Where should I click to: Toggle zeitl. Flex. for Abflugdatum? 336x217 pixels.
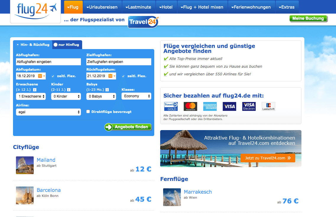[x=53, y=76]
